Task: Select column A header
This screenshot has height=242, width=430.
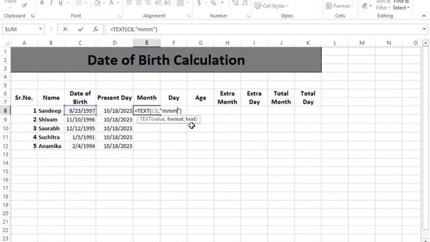Action: 24,43
